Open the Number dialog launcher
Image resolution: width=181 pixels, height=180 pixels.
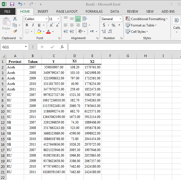click(x=121, y=38)
